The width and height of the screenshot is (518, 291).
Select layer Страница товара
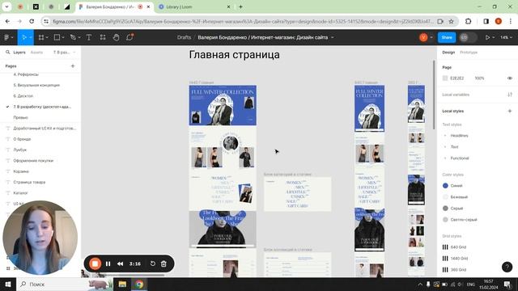tap(29, 182)
